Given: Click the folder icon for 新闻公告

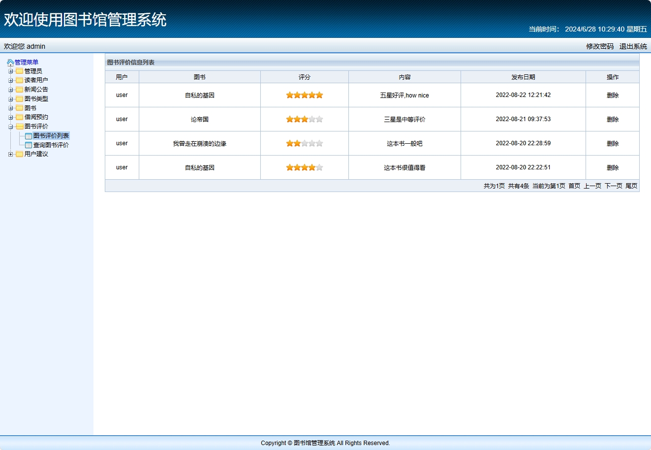Looking at the screenshot, I should click(x=19, y=89).
